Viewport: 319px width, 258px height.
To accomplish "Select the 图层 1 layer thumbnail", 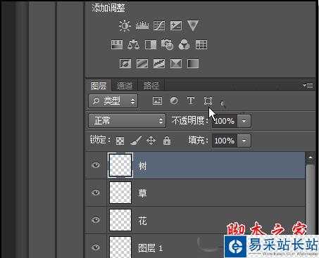I will click(x=120, y=247).
